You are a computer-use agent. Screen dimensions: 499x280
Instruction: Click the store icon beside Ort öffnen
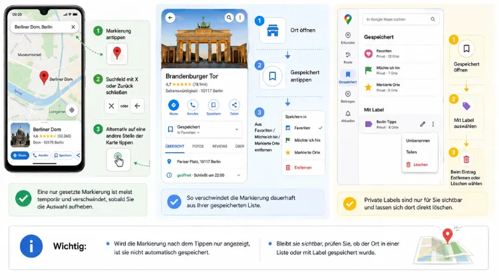[x=273, y=31]
